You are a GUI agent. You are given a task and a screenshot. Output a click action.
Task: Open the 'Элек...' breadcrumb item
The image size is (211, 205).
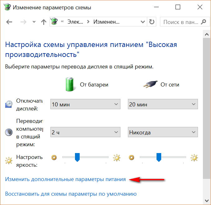tap(75, 22)
